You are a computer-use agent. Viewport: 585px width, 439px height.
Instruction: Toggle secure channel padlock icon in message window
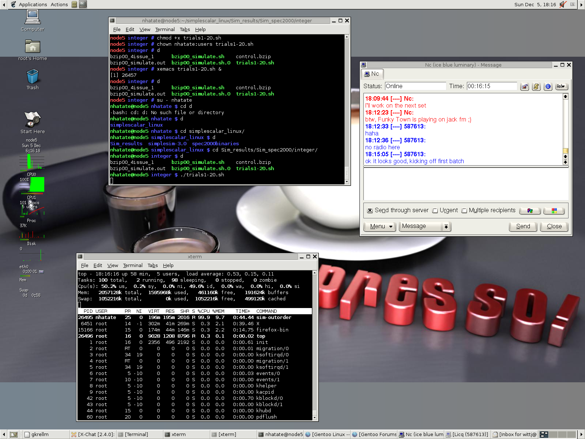coord(525,87)
